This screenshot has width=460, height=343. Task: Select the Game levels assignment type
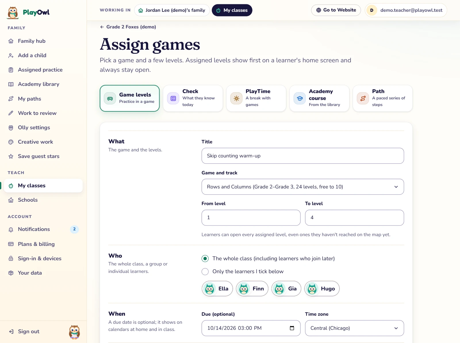pos(130,98)
